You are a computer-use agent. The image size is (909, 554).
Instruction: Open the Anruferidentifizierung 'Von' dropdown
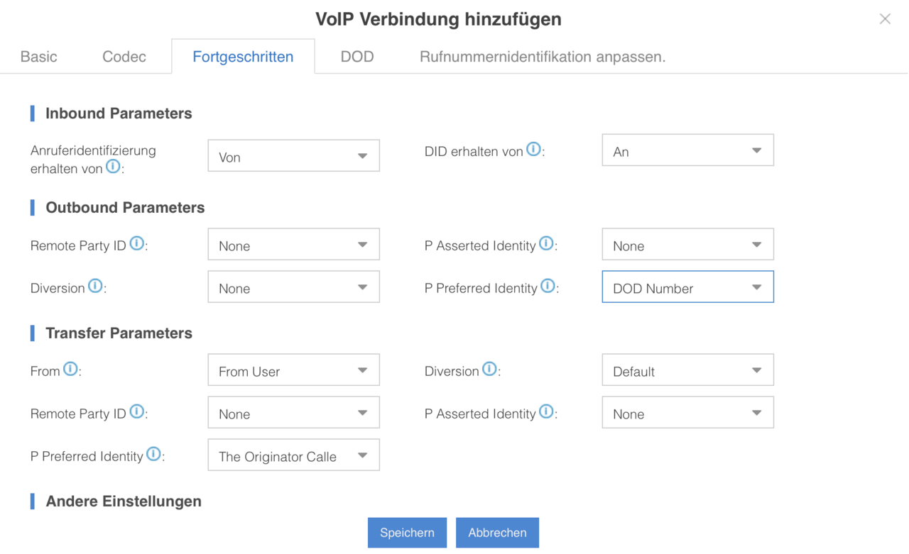tap(293, 156)
